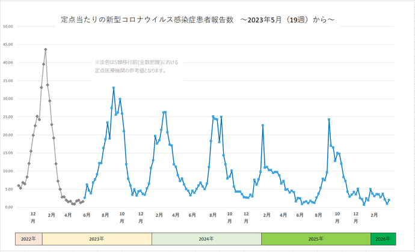
Task: Select the 20.00 y-axis label
Action: coord(8,135)
